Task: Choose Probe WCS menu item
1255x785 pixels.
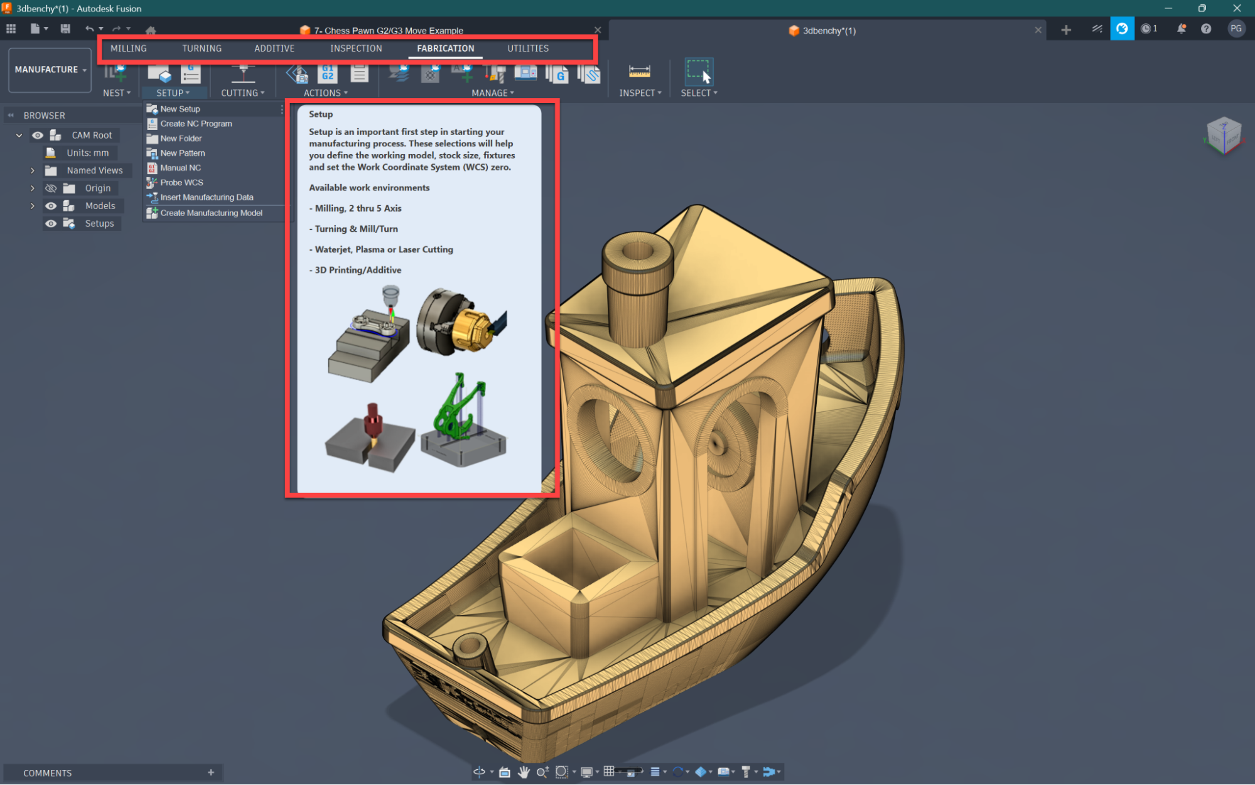Action: tap(214, 183)
